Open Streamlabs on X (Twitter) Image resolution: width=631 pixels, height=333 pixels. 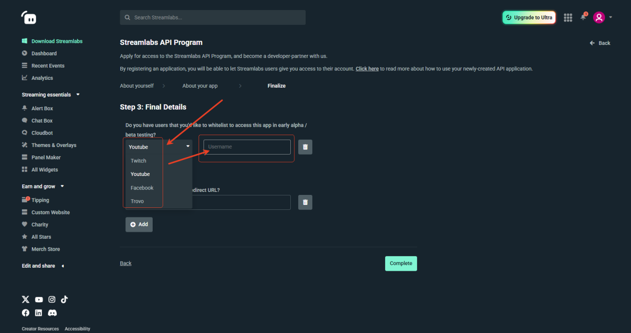pos(25,300)
